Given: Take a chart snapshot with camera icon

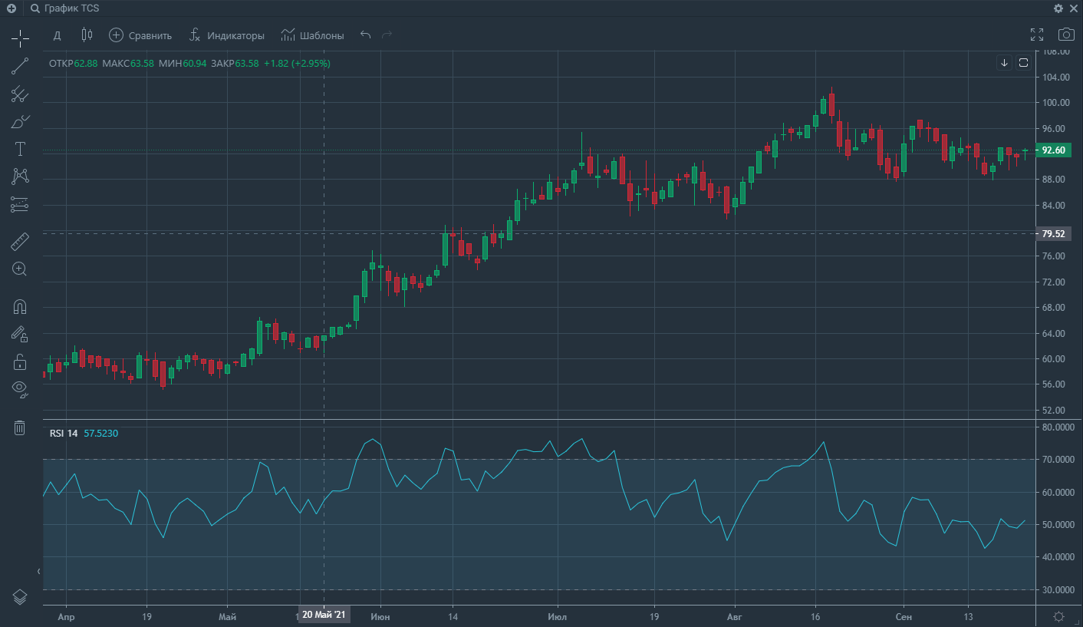Looking at the screenshot, I should pyautogui.click(x=1065, y=35).
